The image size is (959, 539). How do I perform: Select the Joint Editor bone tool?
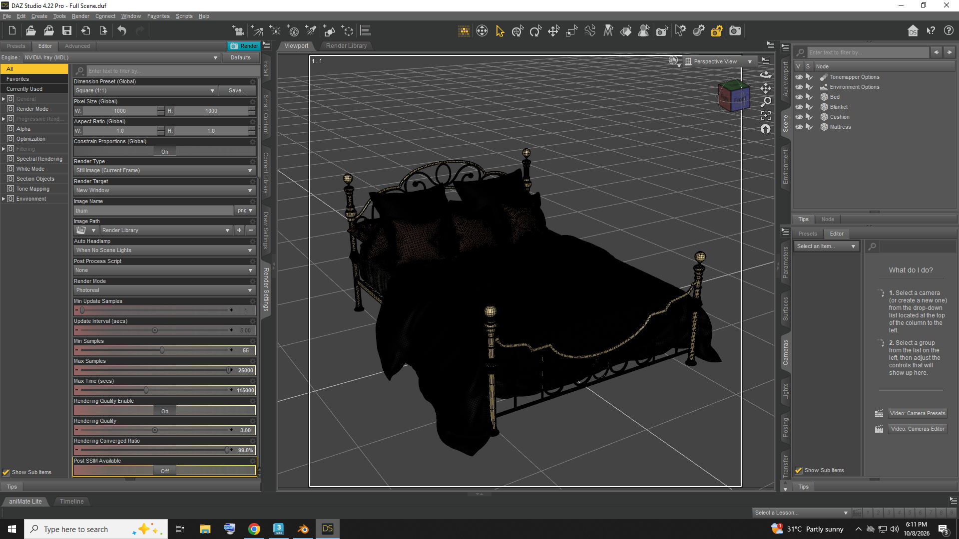589,31
